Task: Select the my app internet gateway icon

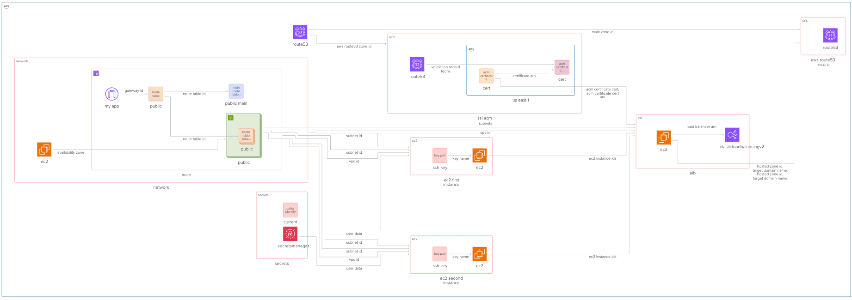Action: (x=111, y=94)
